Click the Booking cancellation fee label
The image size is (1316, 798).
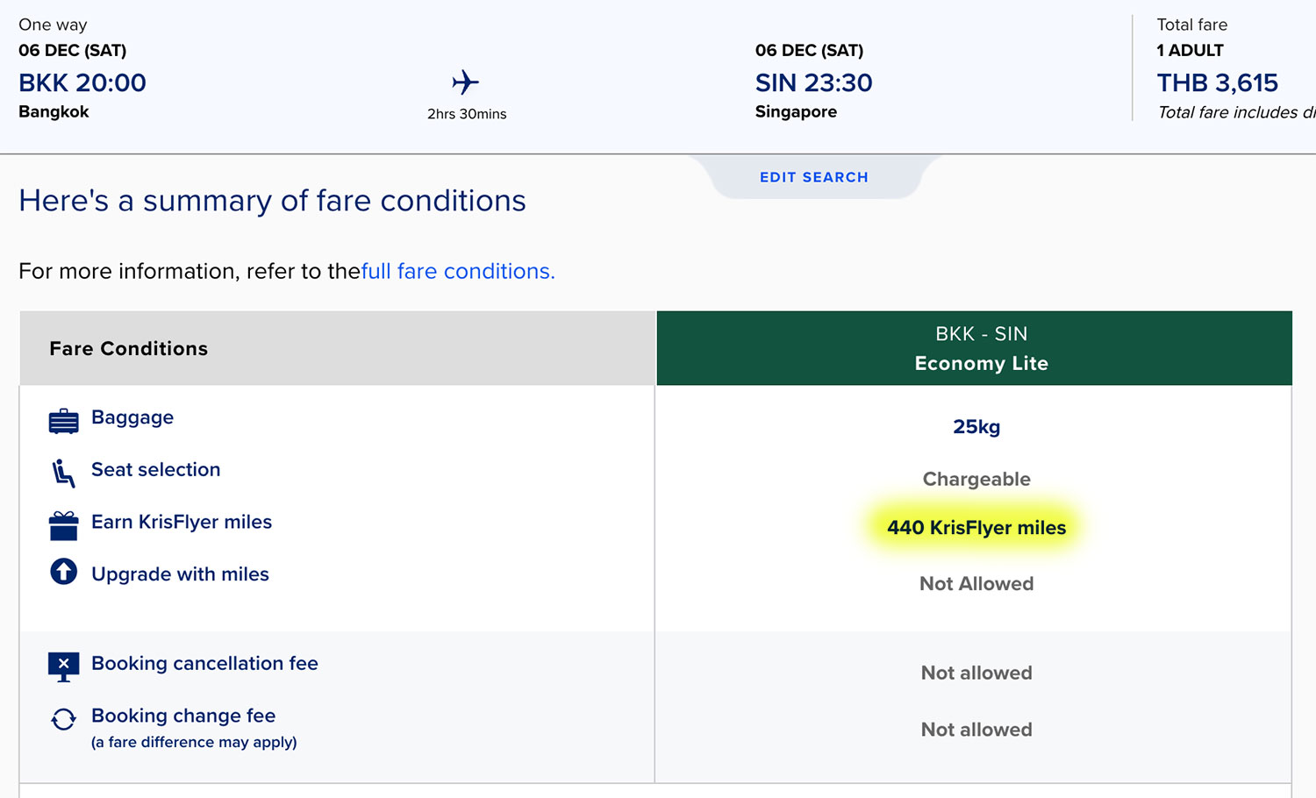(x=204, y=664)
